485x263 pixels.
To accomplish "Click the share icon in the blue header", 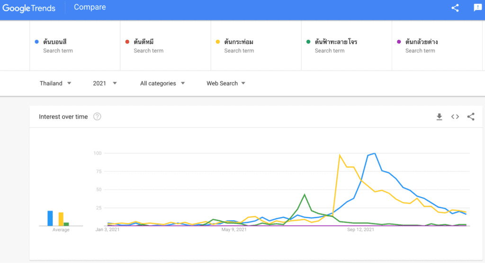I will (x=455, y=8).
